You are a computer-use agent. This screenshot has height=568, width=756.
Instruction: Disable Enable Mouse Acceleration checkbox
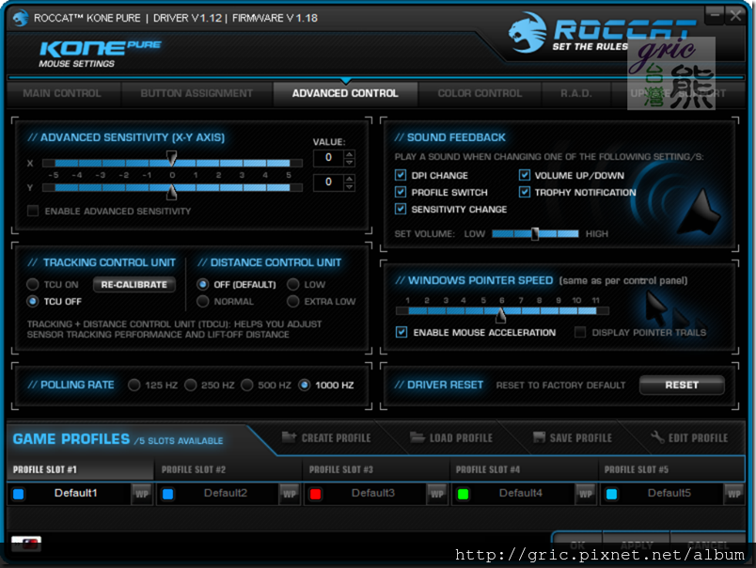(402, 332)
